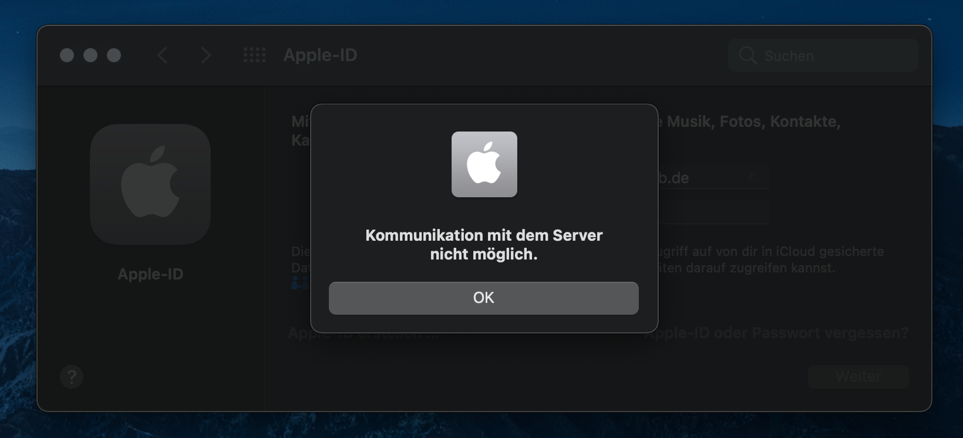
Task: Confirm the server error dialog with OK
Action: click(483, 298)
